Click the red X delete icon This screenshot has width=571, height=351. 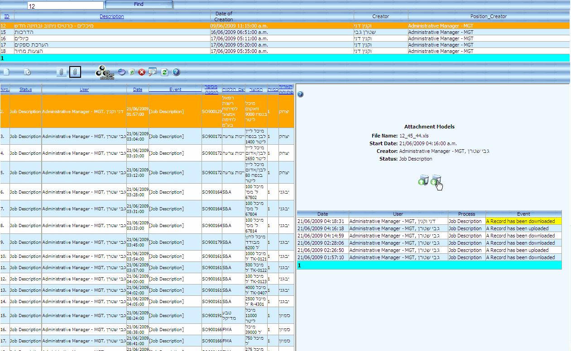[142, 72]
